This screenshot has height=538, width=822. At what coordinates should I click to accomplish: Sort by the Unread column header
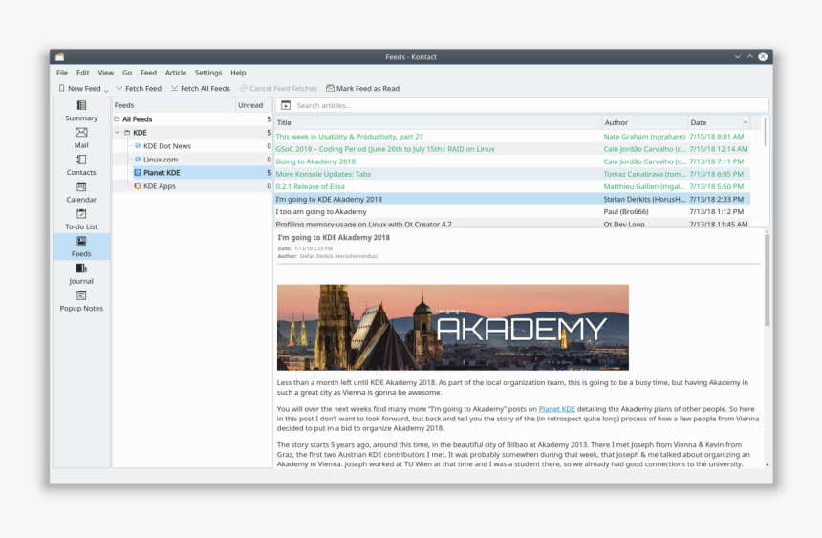click(253, 105)
